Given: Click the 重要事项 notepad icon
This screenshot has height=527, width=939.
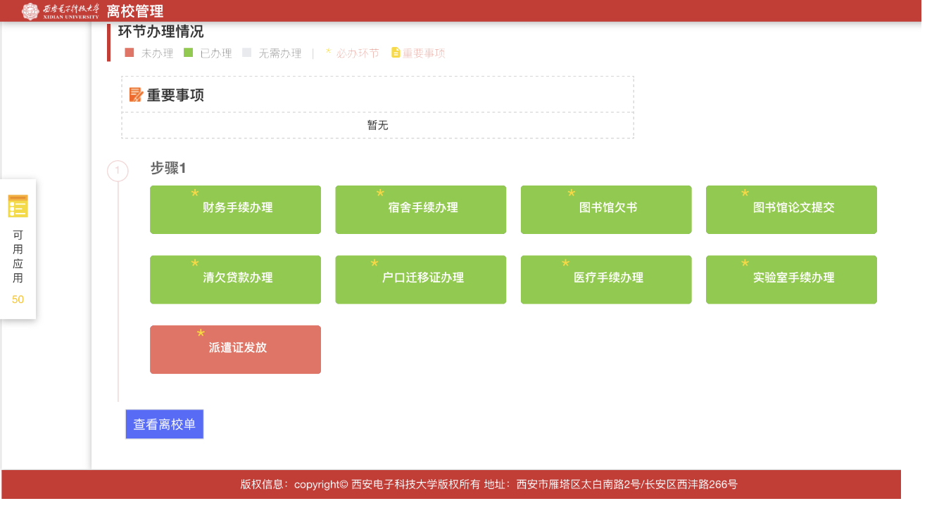Looking at the screenshot, I should [136, 95].
